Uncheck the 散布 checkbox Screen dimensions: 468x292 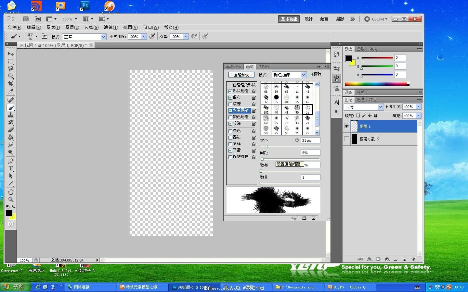pyautogui.click(x=230, y=98)
